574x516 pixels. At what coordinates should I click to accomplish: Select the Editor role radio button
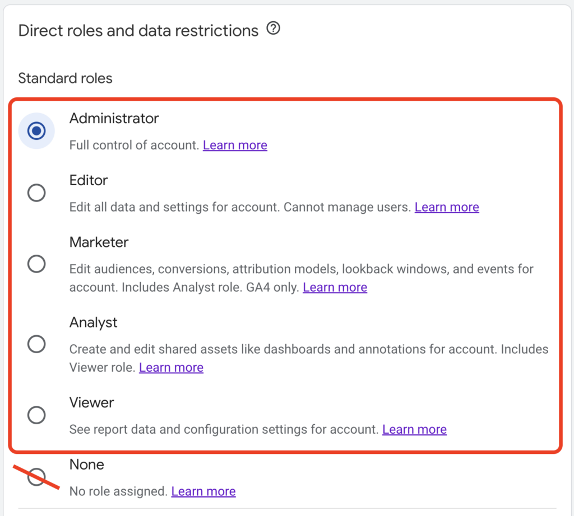pyautogui.click(x=36, y=192)
